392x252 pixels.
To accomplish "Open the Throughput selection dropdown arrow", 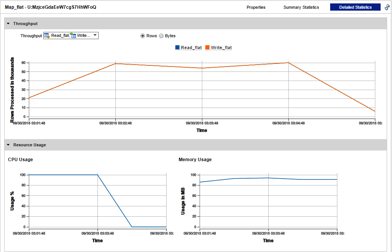I will (95, 35).
